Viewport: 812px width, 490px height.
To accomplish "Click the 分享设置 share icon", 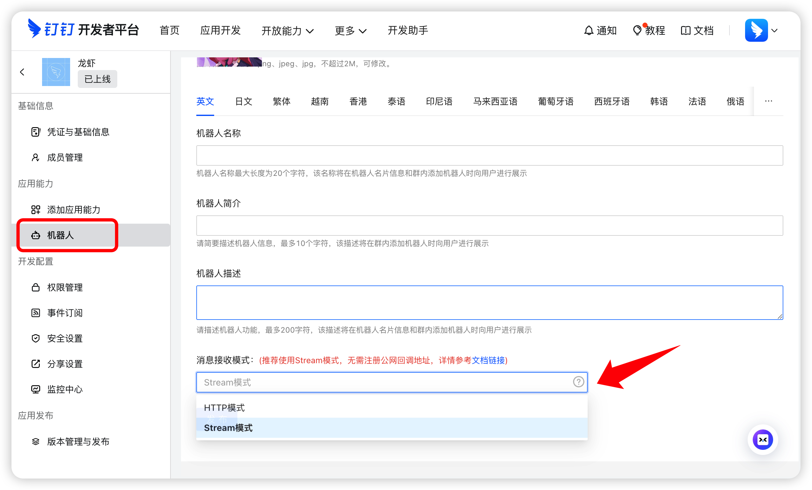I will tap(36, 364).
